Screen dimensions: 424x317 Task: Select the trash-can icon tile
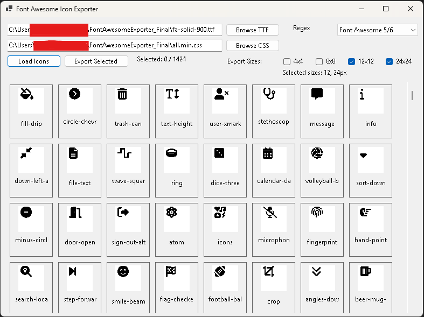click(128, 111)
